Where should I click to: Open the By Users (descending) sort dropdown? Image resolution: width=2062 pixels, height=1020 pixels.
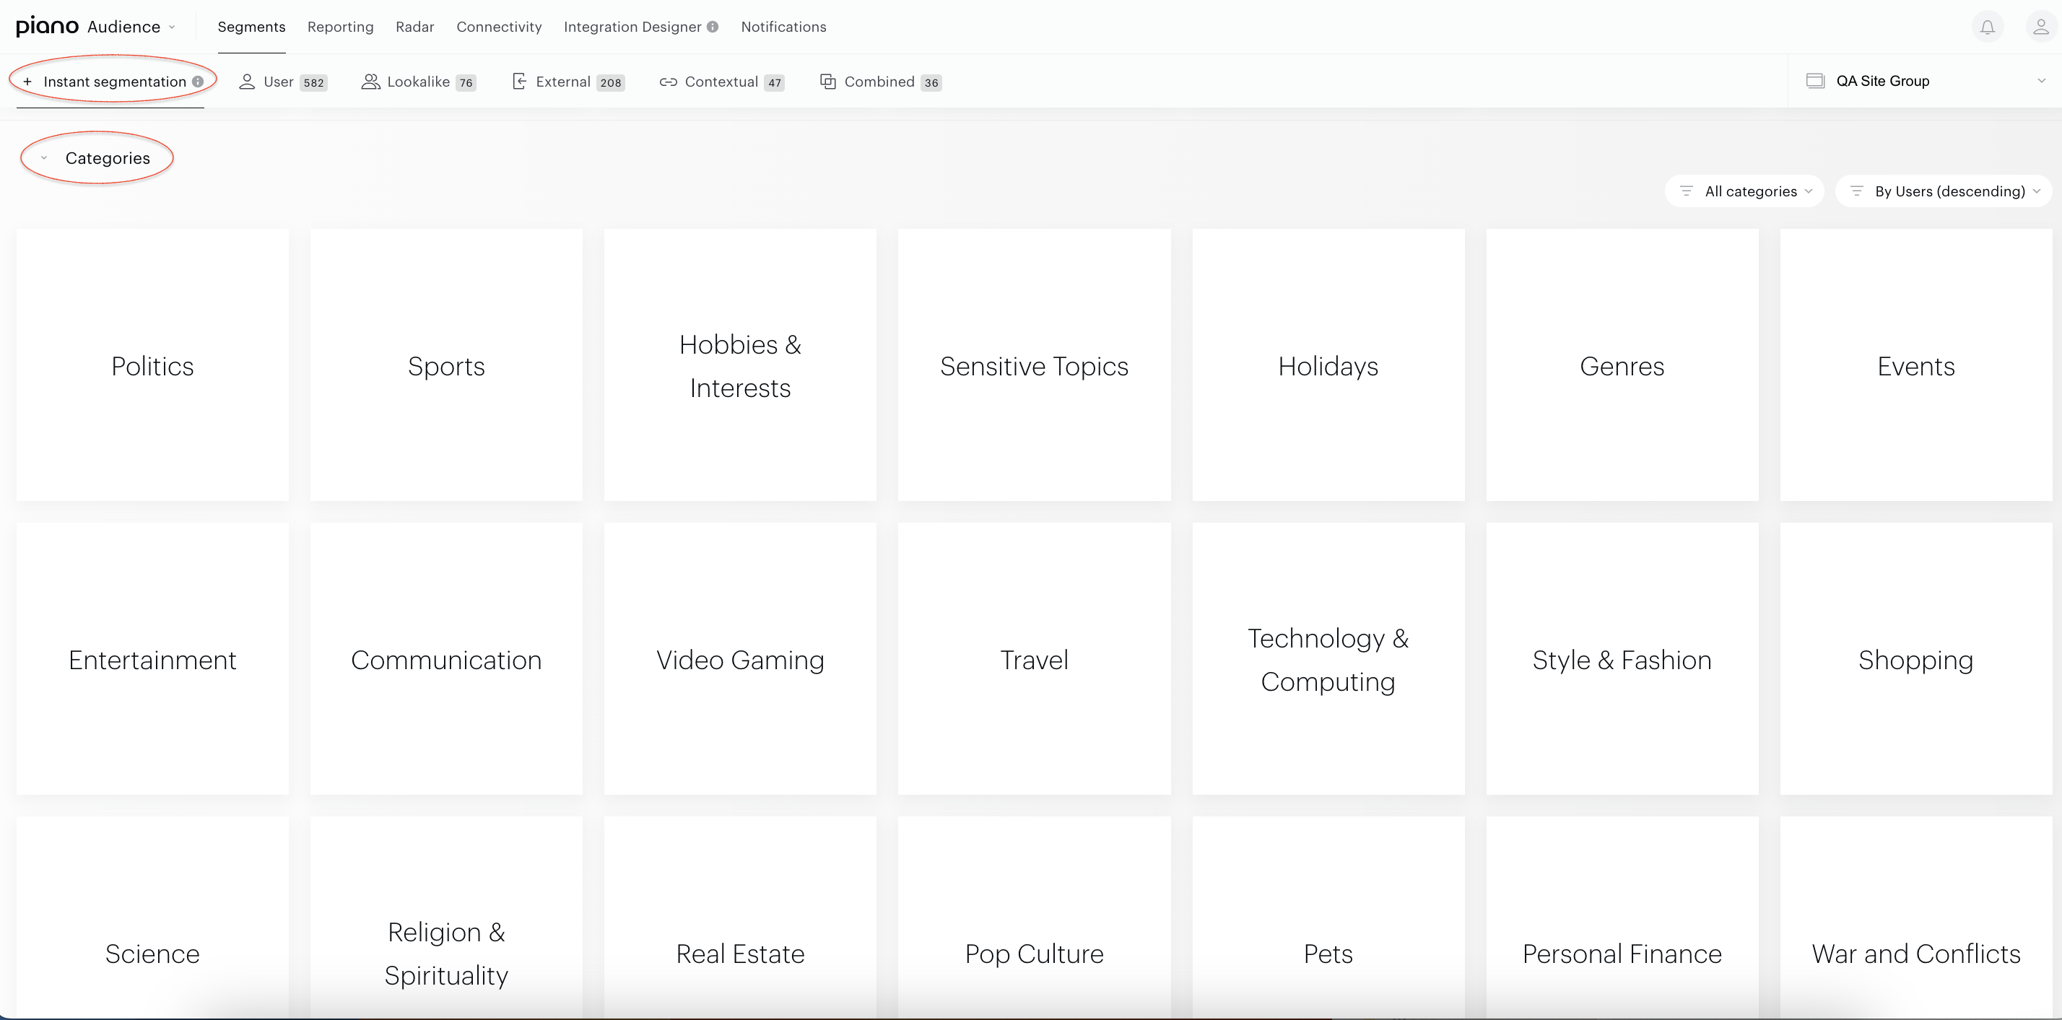tap(1944, 191)
